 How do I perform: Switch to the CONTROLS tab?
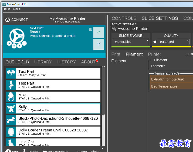[x=124, y=18]
